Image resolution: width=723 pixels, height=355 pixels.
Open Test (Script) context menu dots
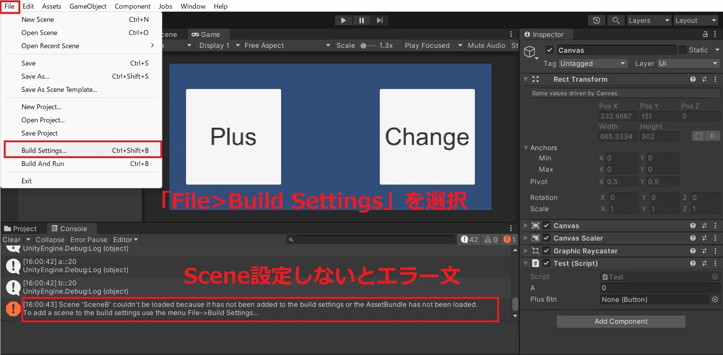click(x=715, y=263)
